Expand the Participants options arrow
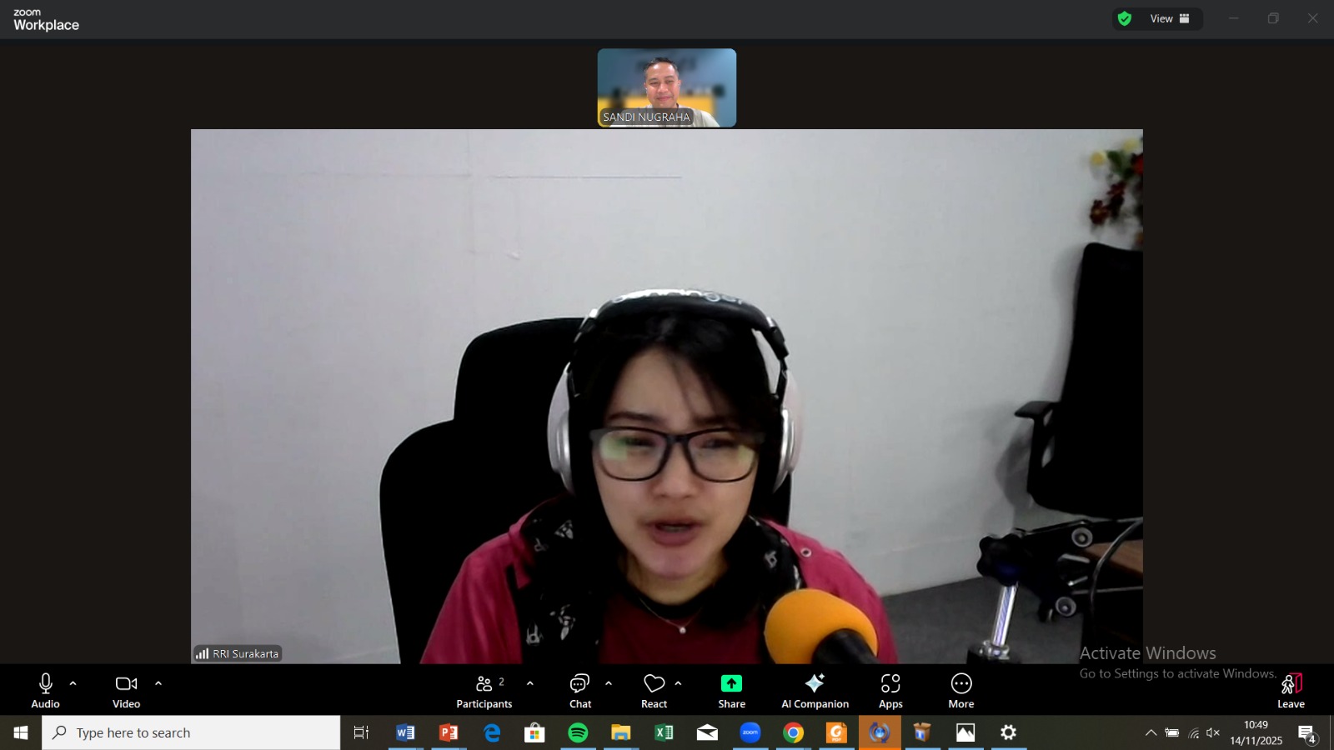Image resolution: width=1334 pixels, height=750 pixels. tap(530, 683)
